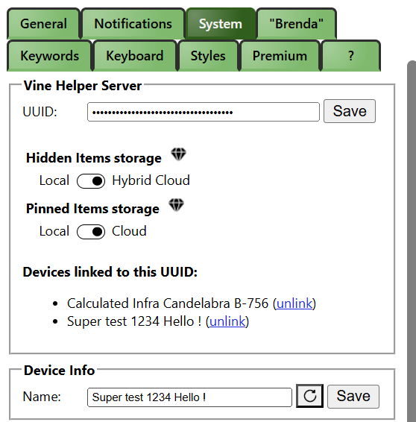Switch to the Notifications tab
Image resolution: width=416 pixels, height=422 pixels.
click(133, 24)
